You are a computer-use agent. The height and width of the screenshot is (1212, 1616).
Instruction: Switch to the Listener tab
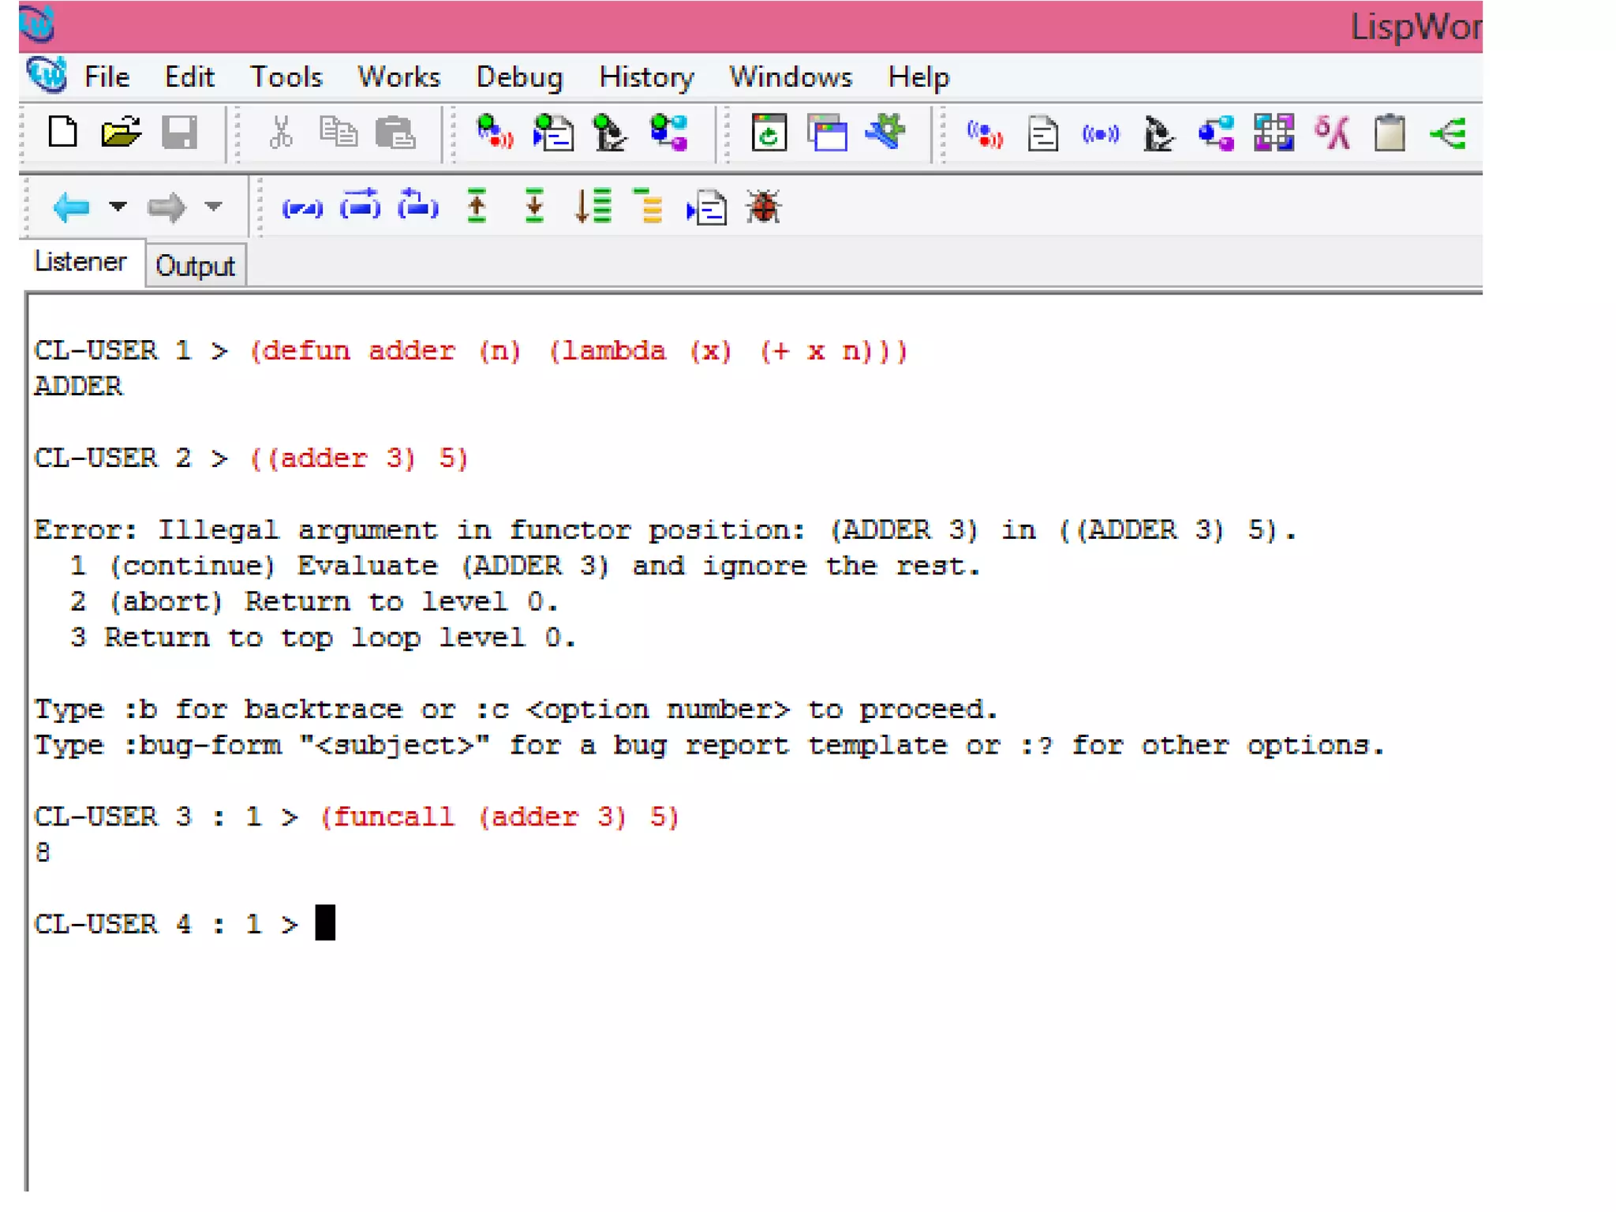coord(80,262)
